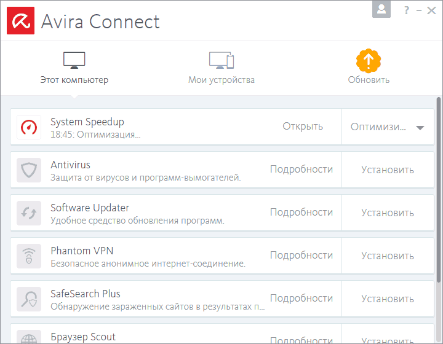Click the vertical scrollbar of the product list
This screenshot has width=443, height=344.
(x=439, y=189)
